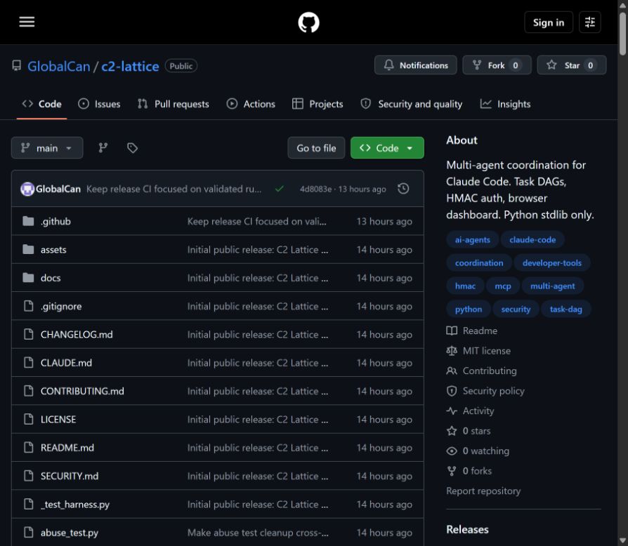628x546 pixels.
Task: Click the scrollbar down arrow
Action: coord(622,540)
